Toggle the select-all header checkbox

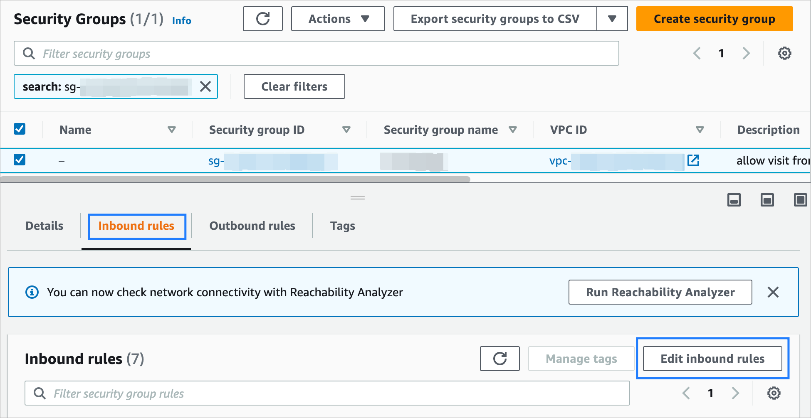pyautogui.click(x=20, y=129)
